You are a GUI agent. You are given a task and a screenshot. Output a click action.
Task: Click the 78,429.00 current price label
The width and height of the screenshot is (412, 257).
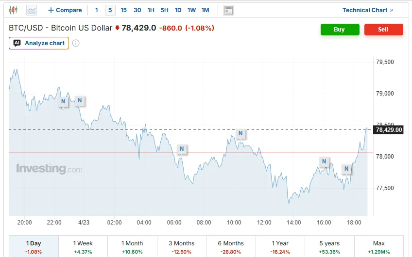point(389,130)
